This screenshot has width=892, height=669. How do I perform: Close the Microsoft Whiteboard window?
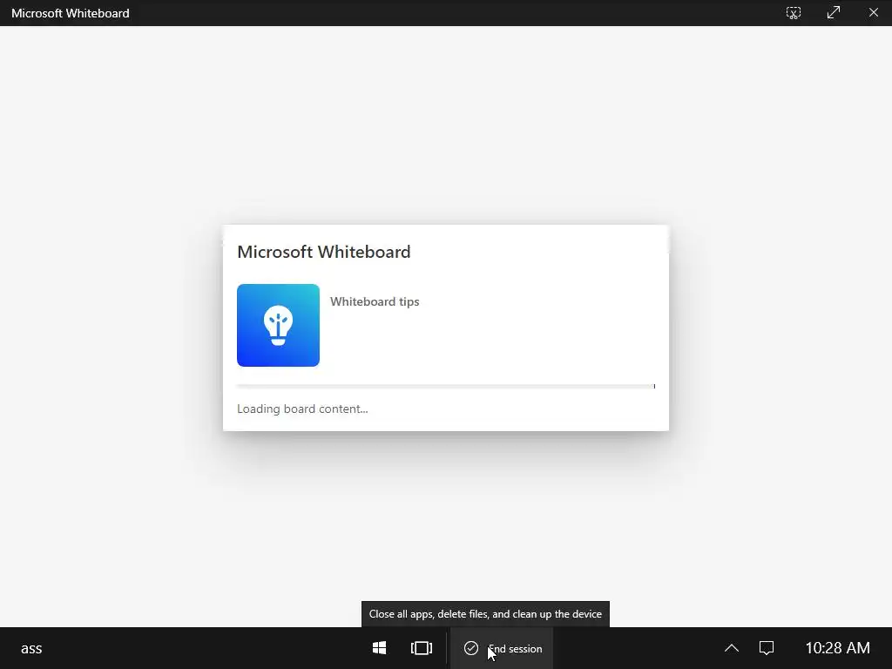coord(873,12)
